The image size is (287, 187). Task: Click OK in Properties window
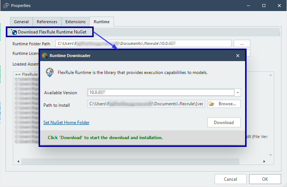[x=265, y=179]
